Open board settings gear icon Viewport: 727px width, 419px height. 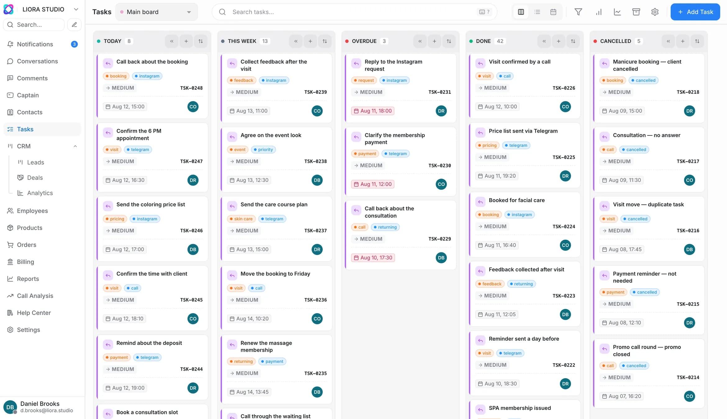pyautogui.click(x=655, y=12)
